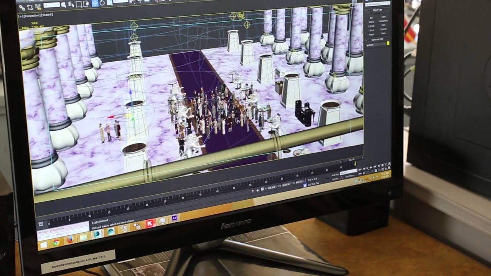
Task: Click the Unlink Selection tool
Action: tap(30, 7)
